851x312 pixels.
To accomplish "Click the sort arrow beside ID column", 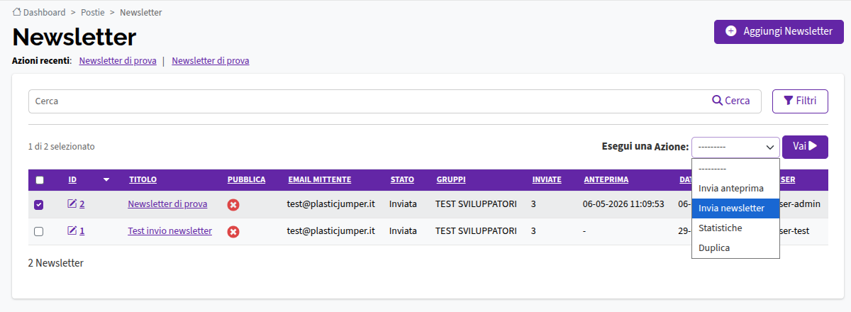I will click(x=106, y=180).
